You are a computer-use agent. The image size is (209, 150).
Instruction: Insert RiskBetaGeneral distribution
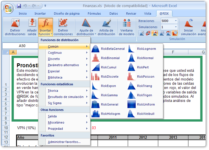click(108, 49)
